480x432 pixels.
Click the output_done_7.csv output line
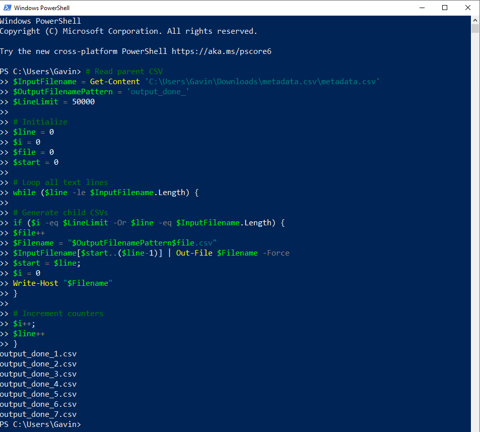click(x=38, y=414)
